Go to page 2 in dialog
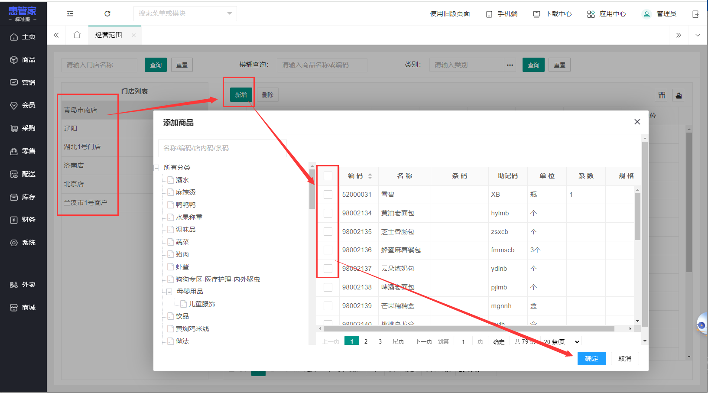708x393 pixels. tap(366, 341)
